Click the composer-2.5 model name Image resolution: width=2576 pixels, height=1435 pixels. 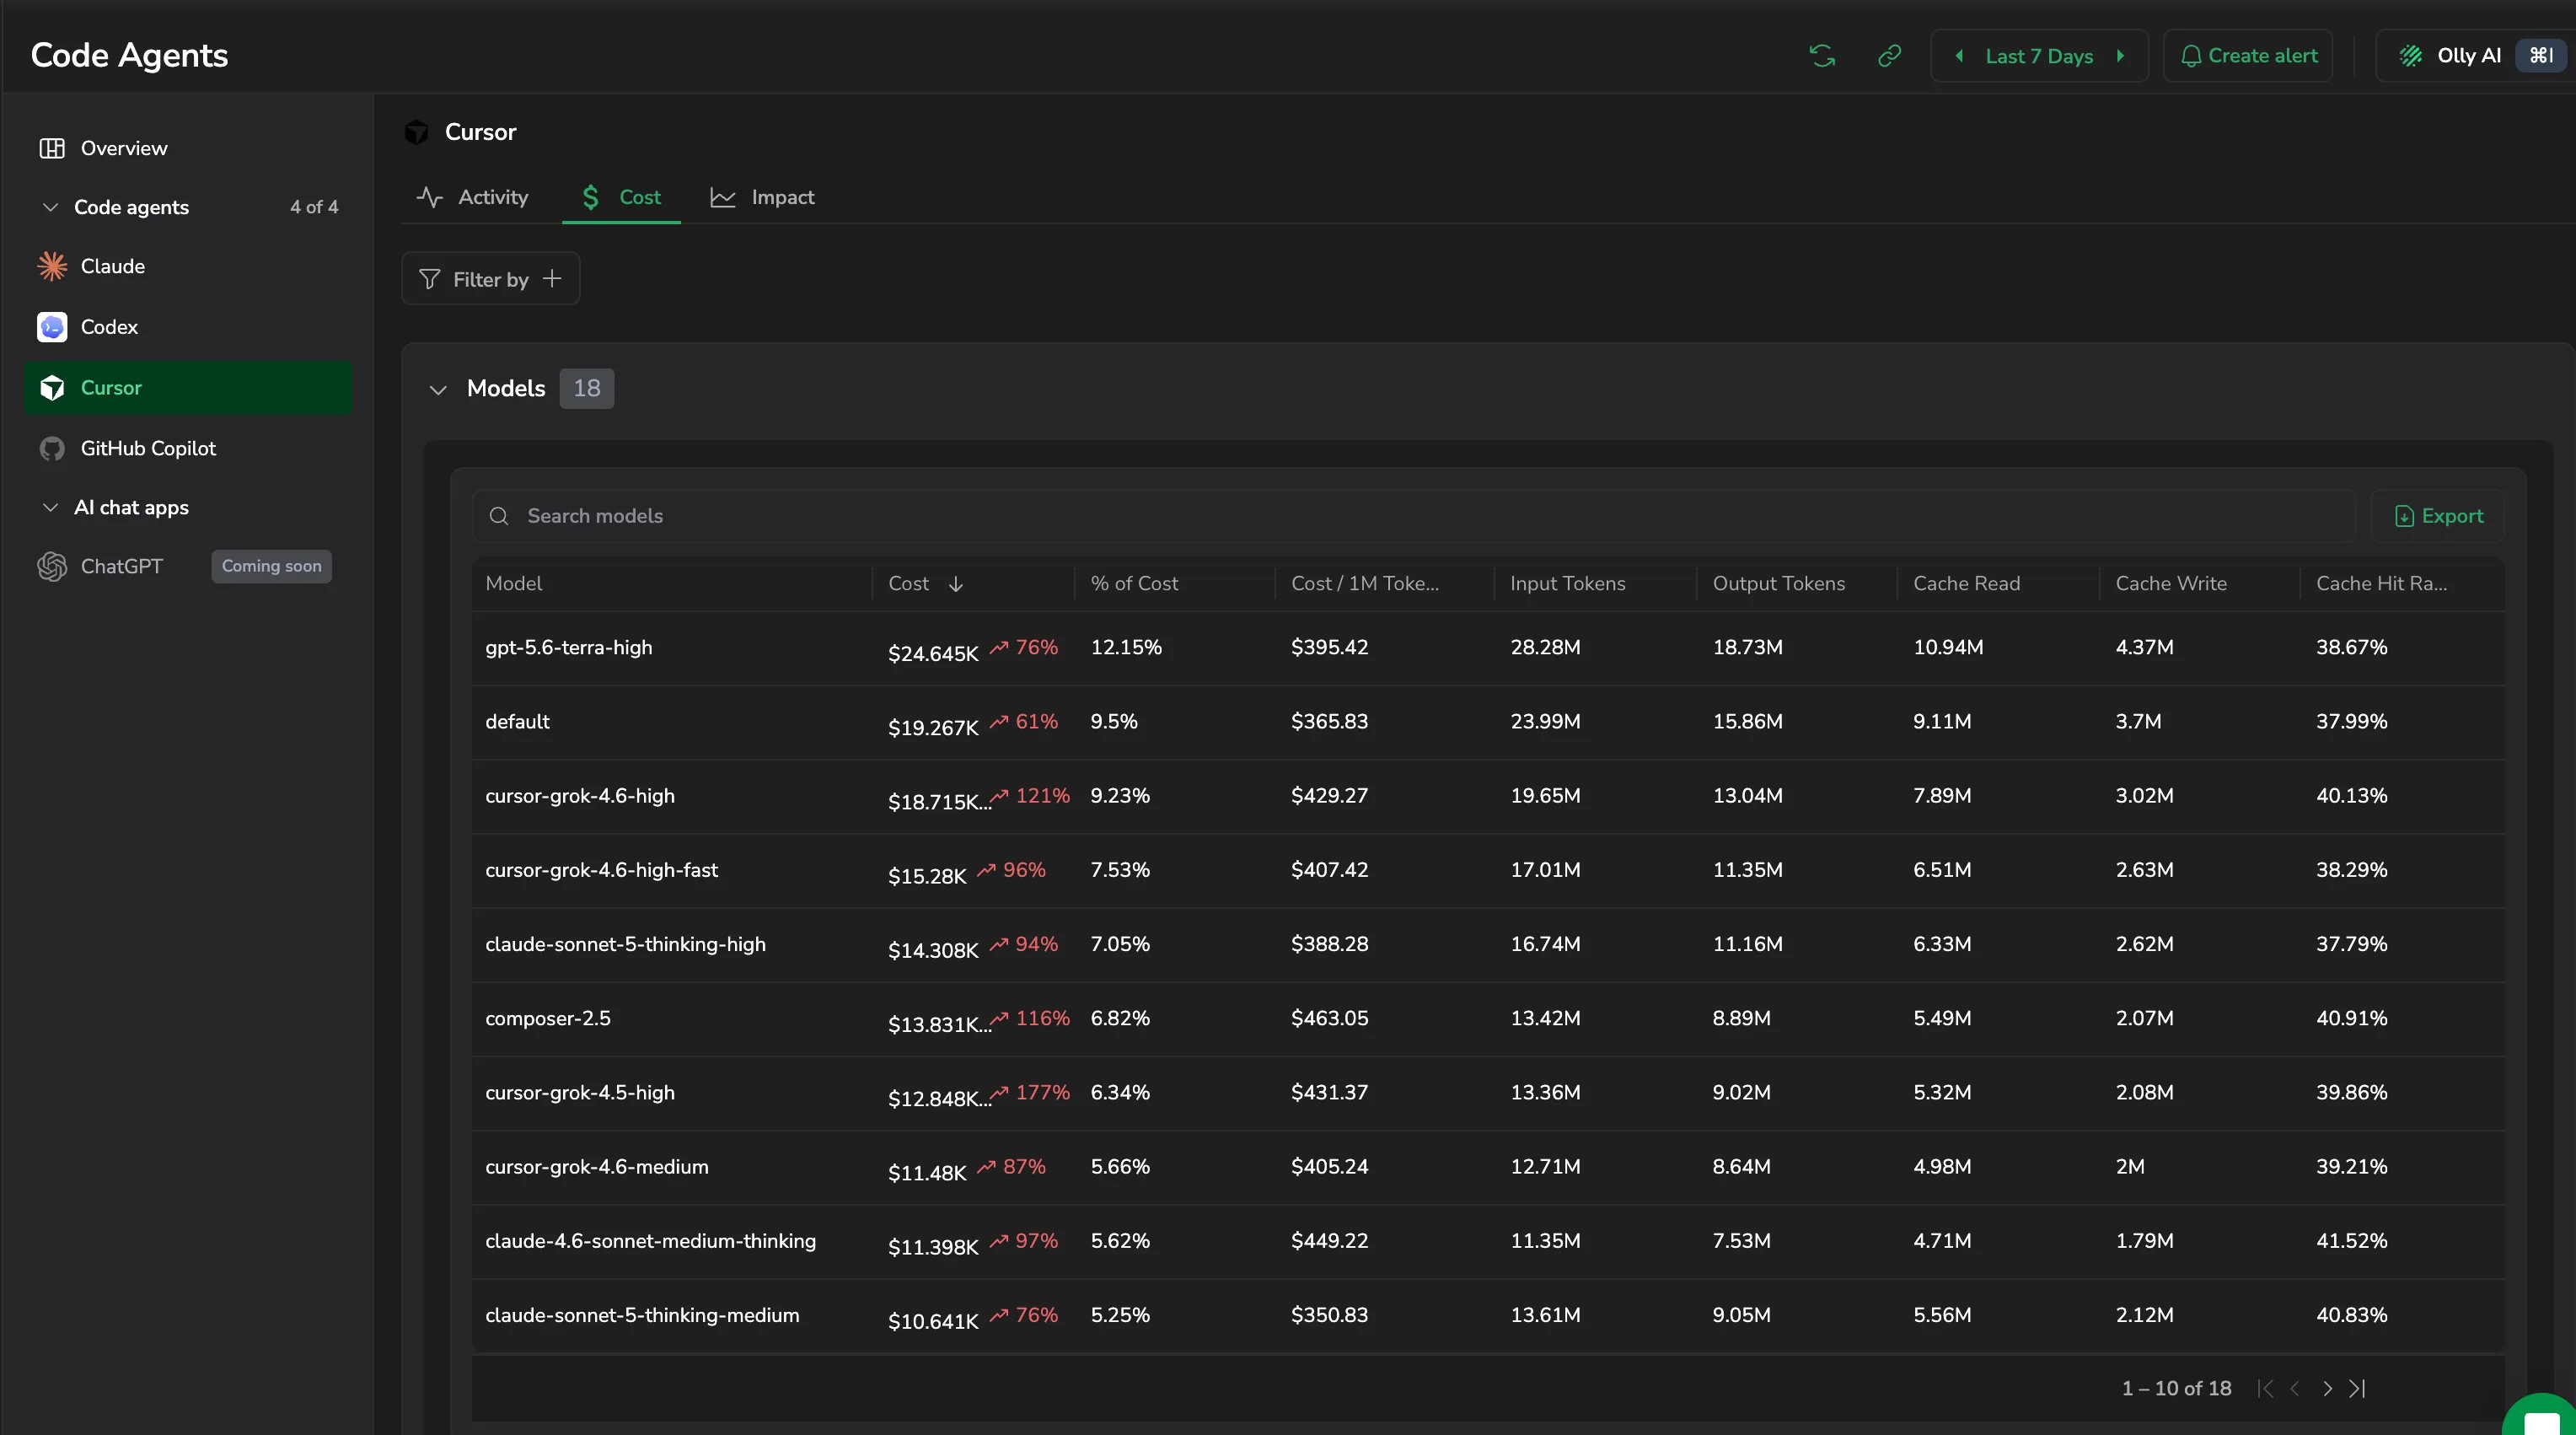pyautogui.click(x=547, y=1018)
